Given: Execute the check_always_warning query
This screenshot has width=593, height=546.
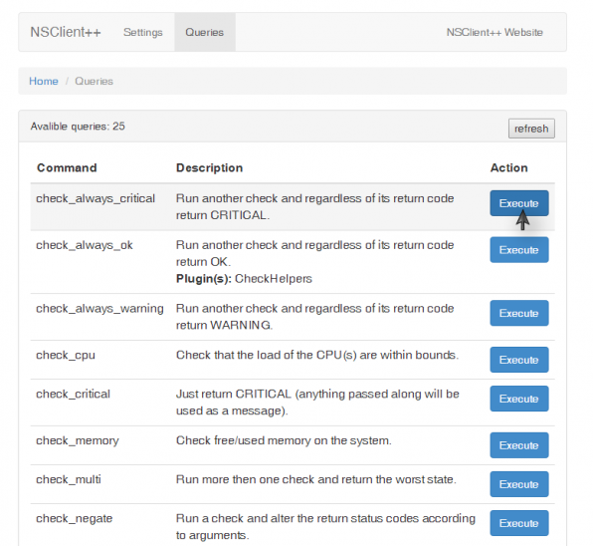Looking at the screenshot, I should click(519, 313).
